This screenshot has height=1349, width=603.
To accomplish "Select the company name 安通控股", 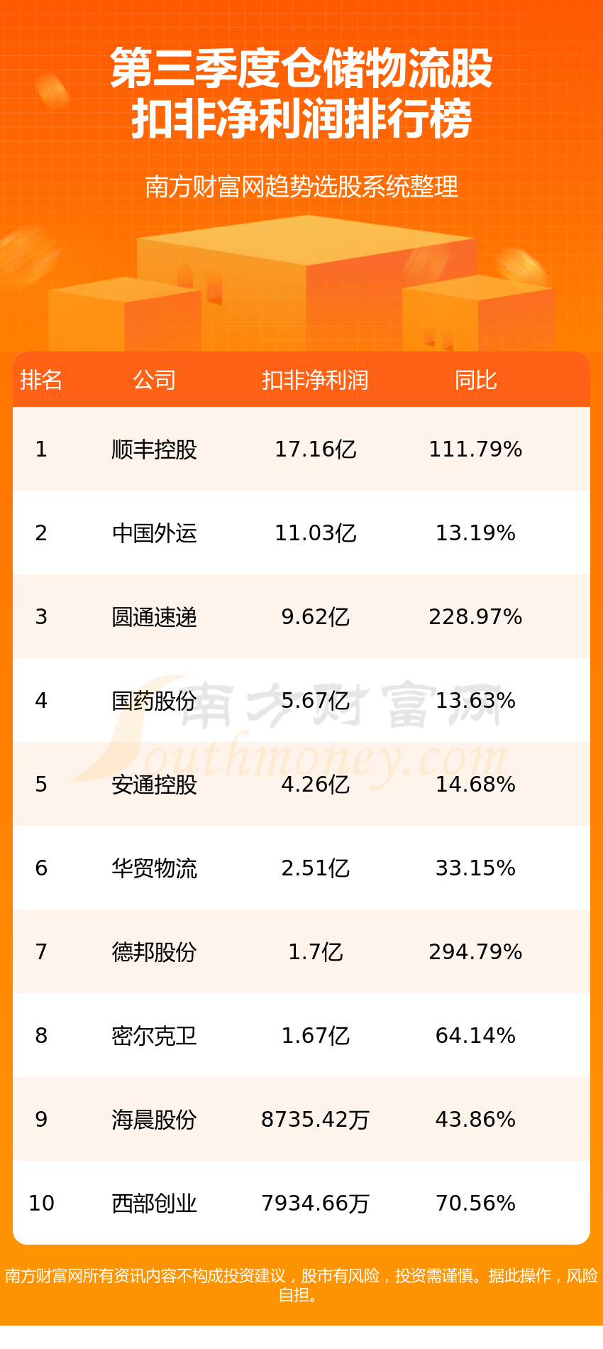I will 154,785.
